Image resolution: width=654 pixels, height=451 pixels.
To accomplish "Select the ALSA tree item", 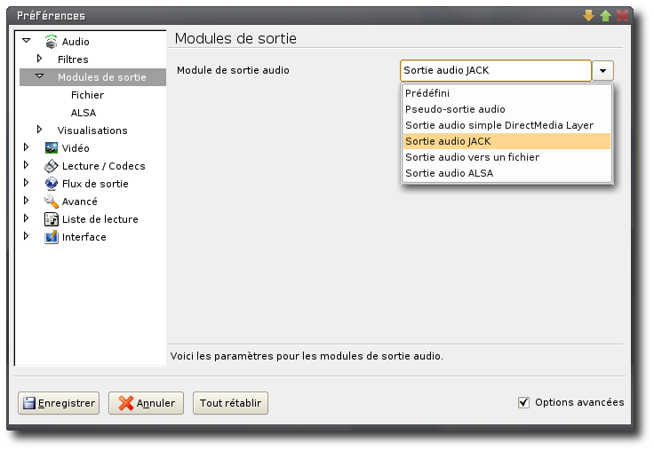I will click(x=84, y=113).
